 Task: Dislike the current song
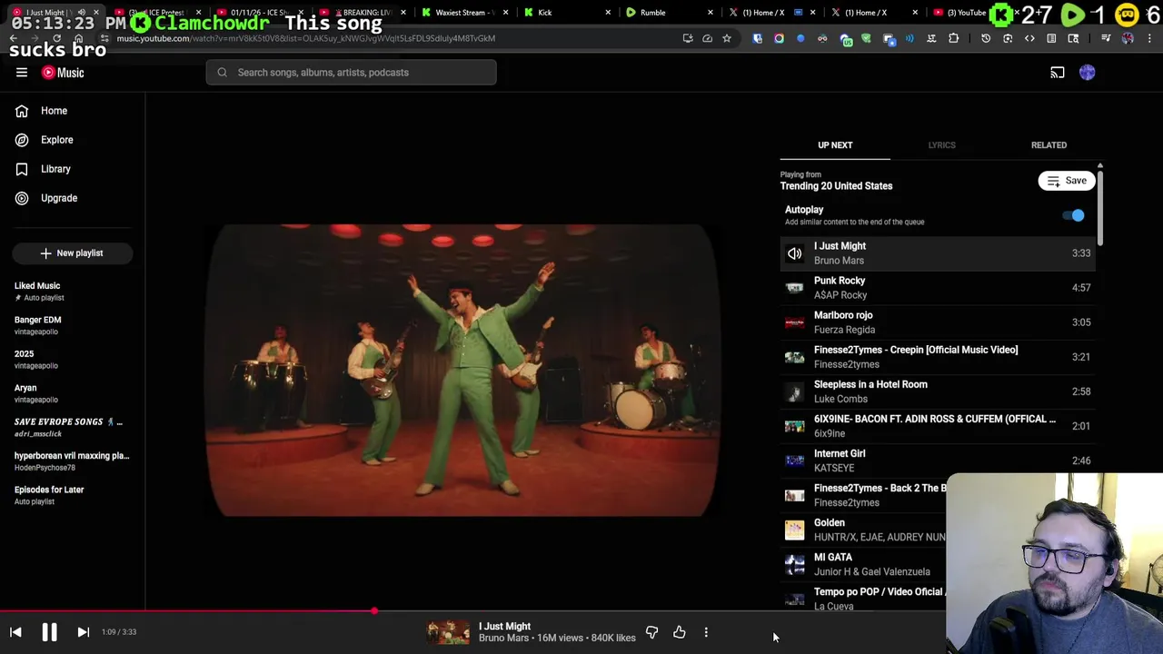(x=651, y=632)
